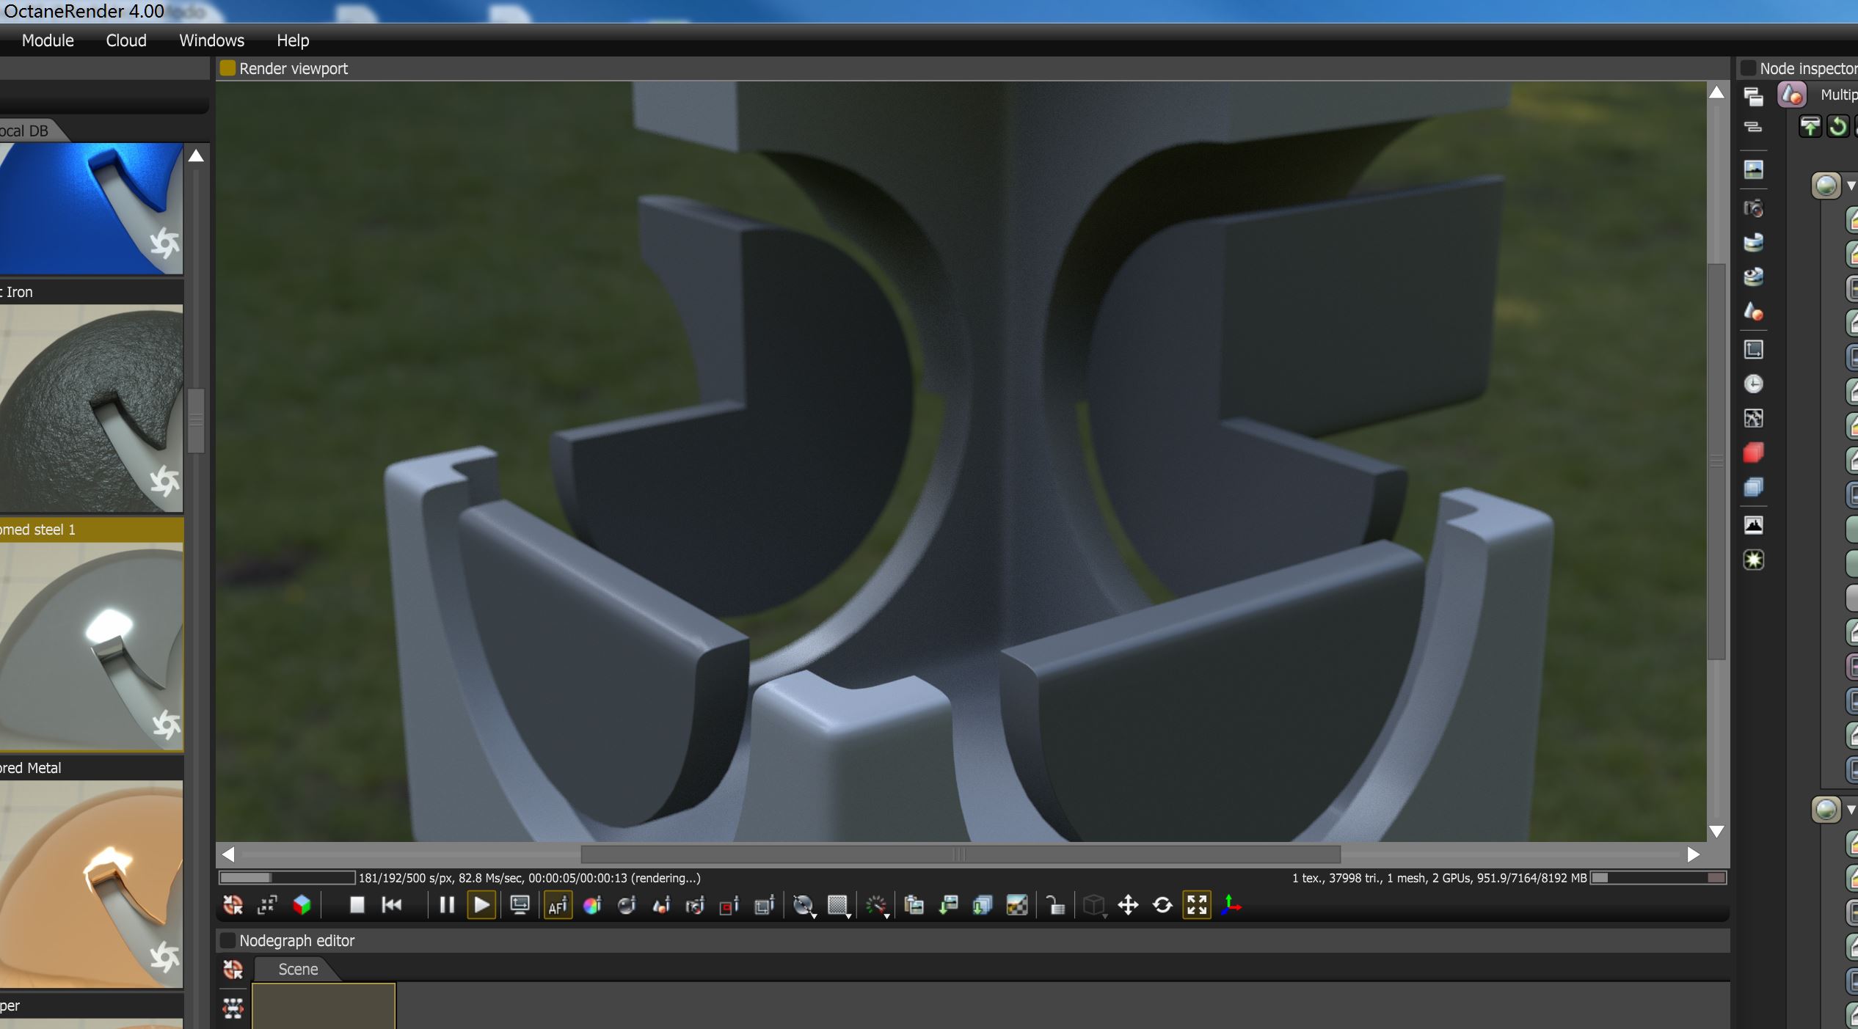Select the white balance picker icon

pos(592,906)
